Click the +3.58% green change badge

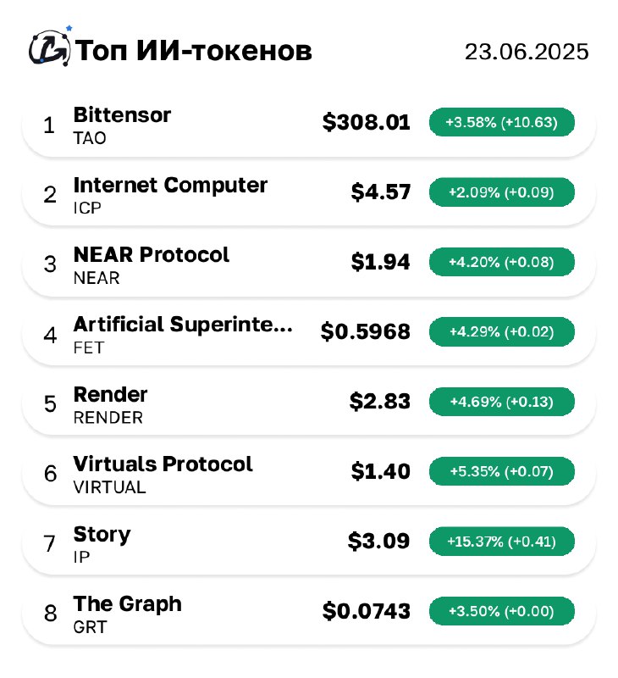(502, 122)
